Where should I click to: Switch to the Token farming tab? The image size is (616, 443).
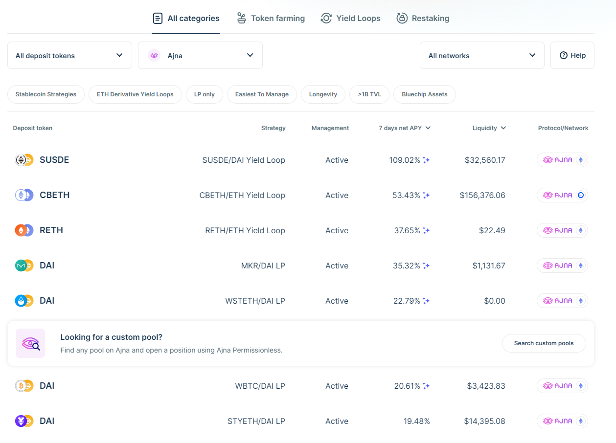click(271, 19)
